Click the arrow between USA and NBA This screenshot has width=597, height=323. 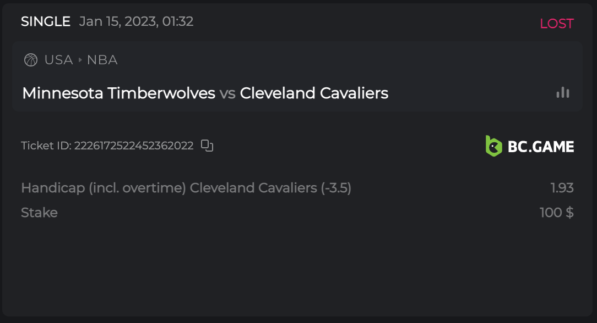click(x=80, y=60)
